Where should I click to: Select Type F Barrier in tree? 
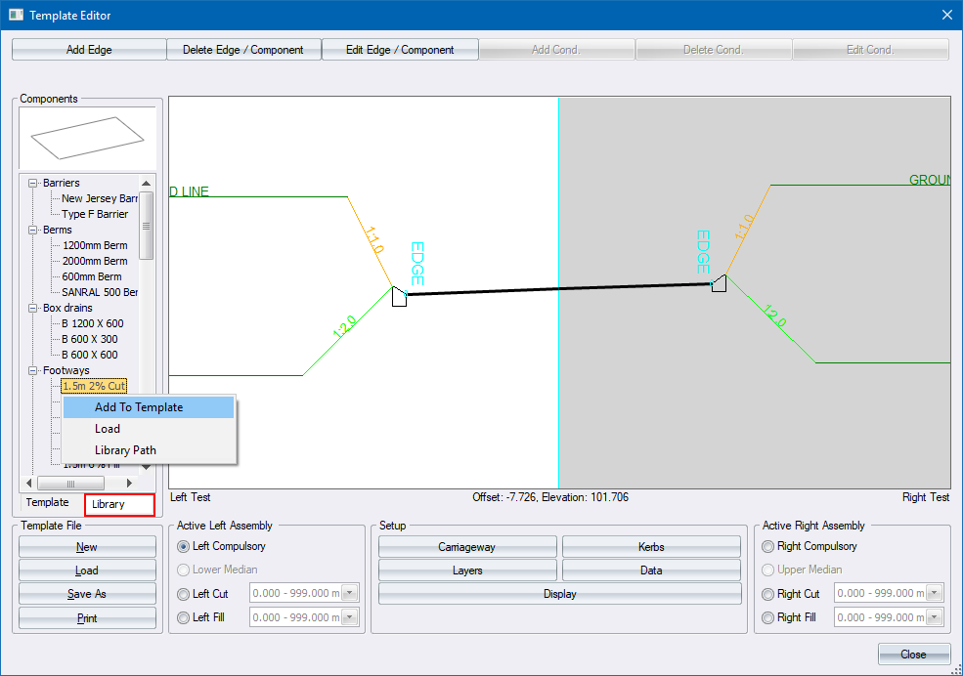coord(95,214)
